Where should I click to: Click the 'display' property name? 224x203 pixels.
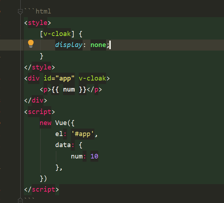(x=69, y=45)
